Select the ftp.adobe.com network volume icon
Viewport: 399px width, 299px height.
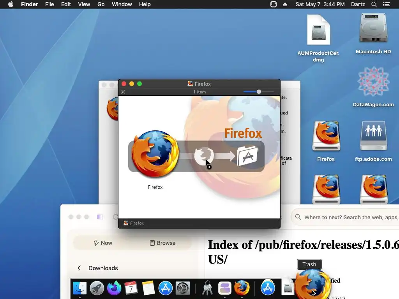coord(373,135)
